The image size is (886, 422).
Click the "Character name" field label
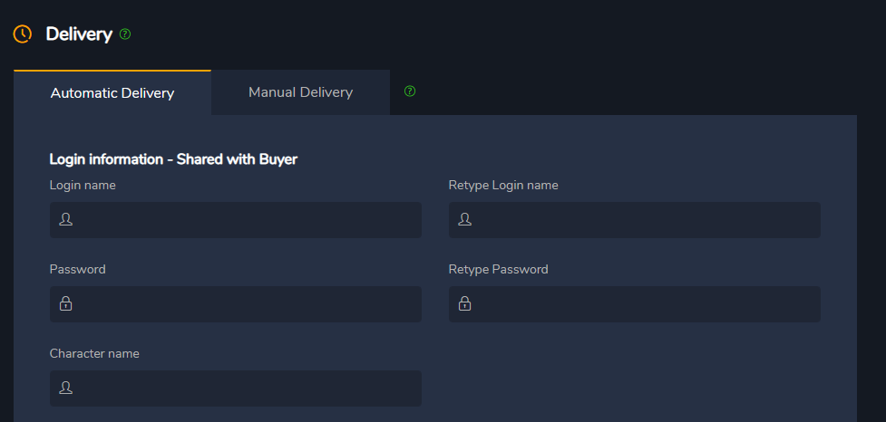click(x=94, y=353)
